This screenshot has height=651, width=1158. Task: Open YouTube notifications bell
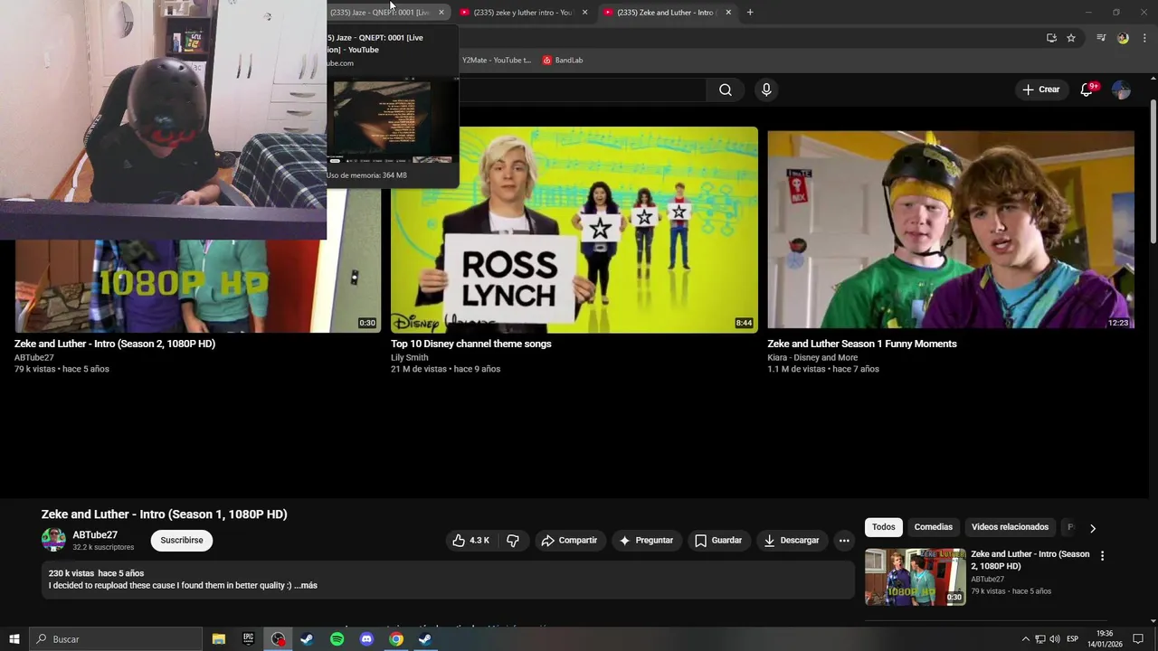click(x=1087, y=90)
